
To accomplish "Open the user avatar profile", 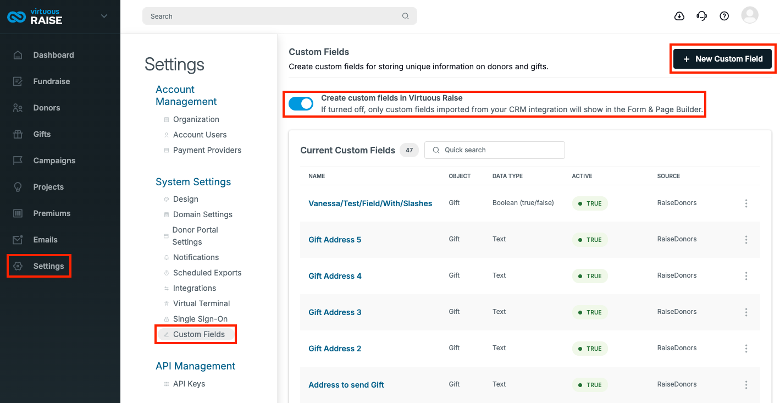I will [x=750, y=15].
